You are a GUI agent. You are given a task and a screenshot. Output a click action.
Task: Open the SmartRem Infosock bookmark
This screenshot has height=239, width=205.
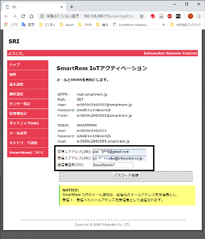pos(131,25)
